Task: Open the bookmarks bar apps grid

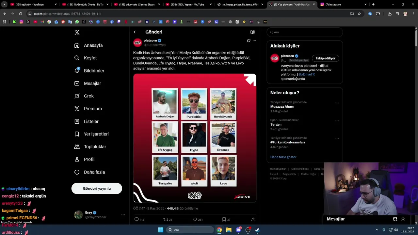Action: (x=4, y=22)
